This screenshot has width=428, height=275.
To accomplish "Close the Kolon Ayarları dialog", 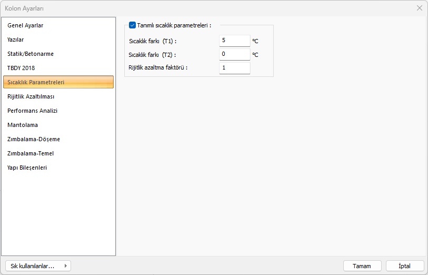I will (x=420, y=8).
